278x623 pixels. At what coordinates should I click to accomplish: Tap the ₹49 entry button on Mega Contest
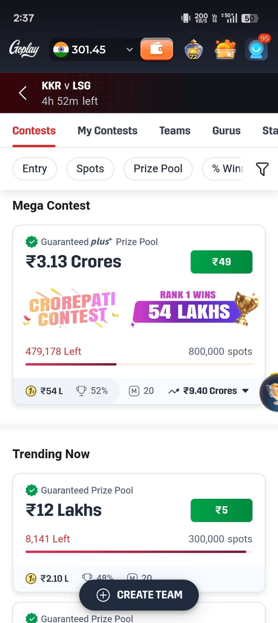click(x=221, y=262)
